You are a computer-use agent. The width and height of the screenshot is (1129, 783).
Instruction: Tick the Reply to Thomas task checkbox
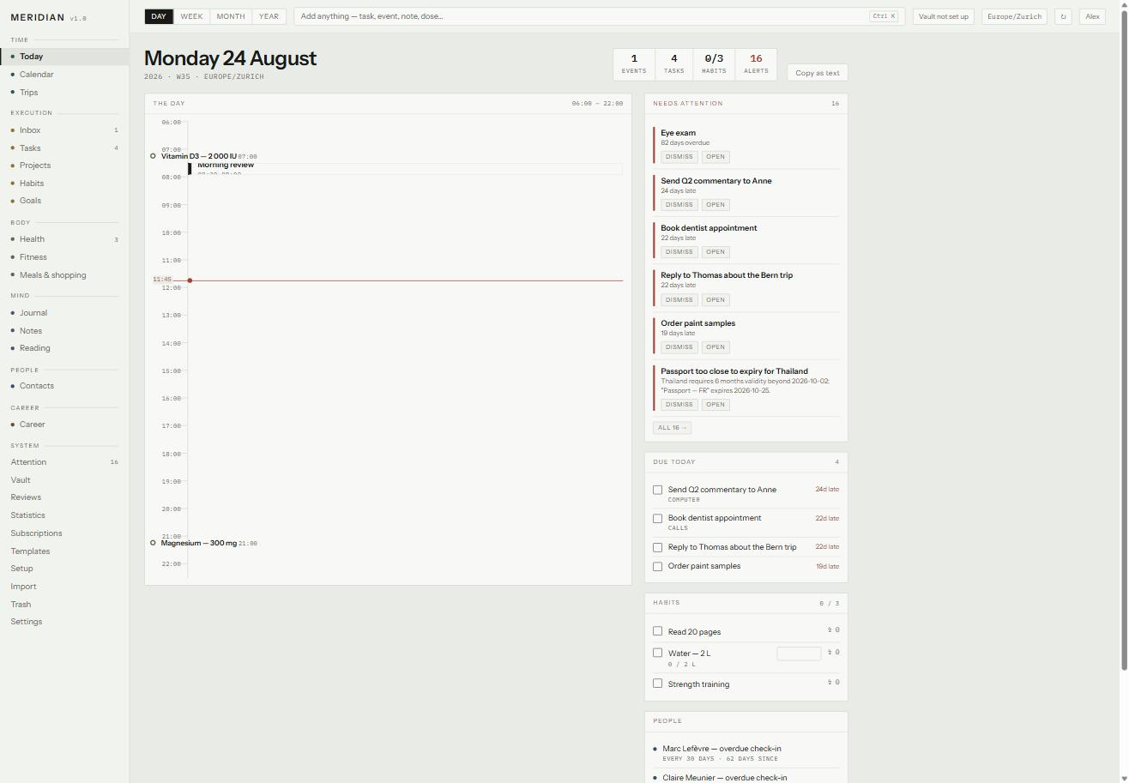click(x=658, y=547)
